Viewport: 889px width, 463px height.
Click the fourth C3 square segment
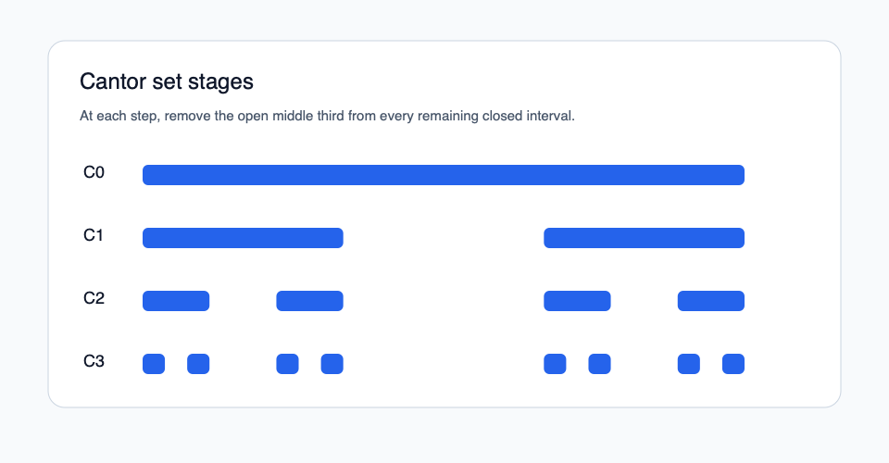point(332,364)
